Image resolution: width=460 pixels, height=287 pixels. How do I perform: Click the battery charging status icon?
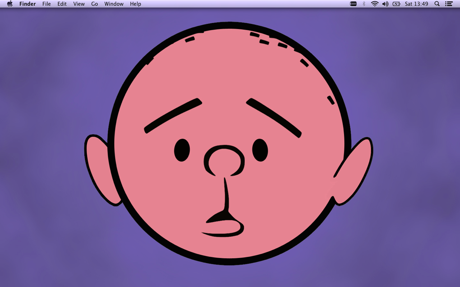[x=396, y=4]
